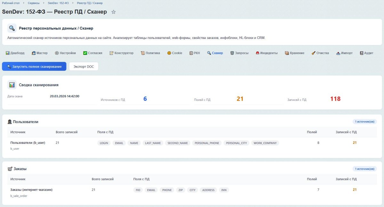Click the Экспорт DOC button
The height and width of the screenshot is (207, 384).
[84, 66]
